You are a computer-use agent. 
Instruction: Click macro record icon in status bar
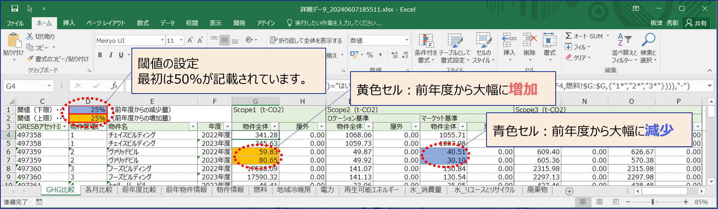pos(39,202)
